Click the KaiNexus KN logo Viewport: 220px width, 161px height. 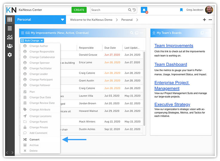click(11, 10)
